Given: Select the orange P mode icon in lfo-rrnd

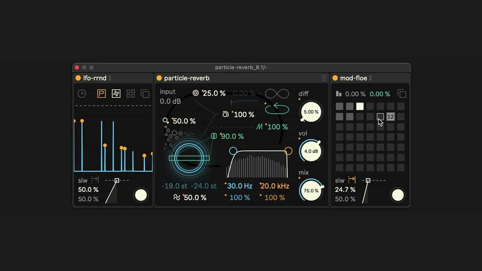Looking at the screenshot, I should (101, 94).
